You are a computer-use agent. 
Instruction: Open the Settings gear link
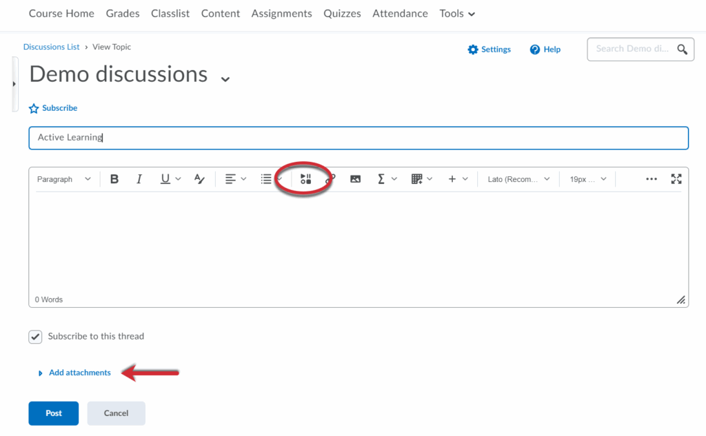coord(489,50)
